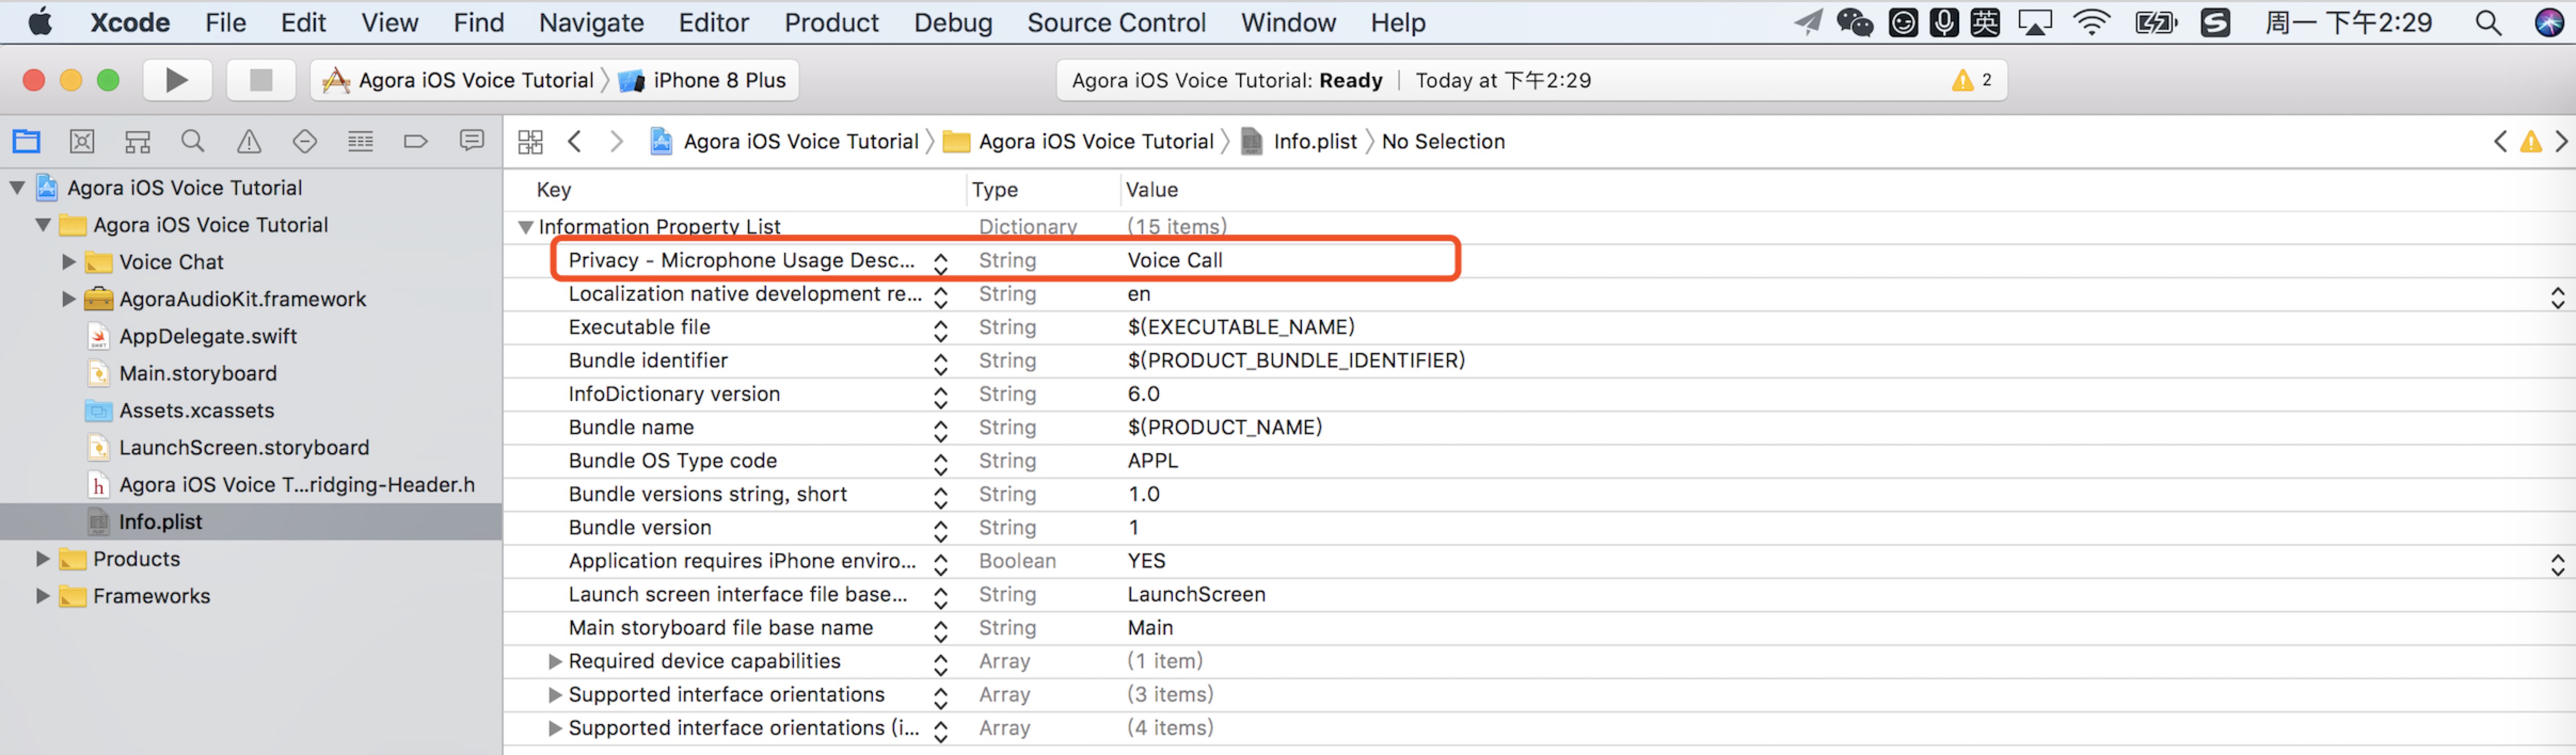
Task: Expand the Frameworks group
Action: (42, 595)
